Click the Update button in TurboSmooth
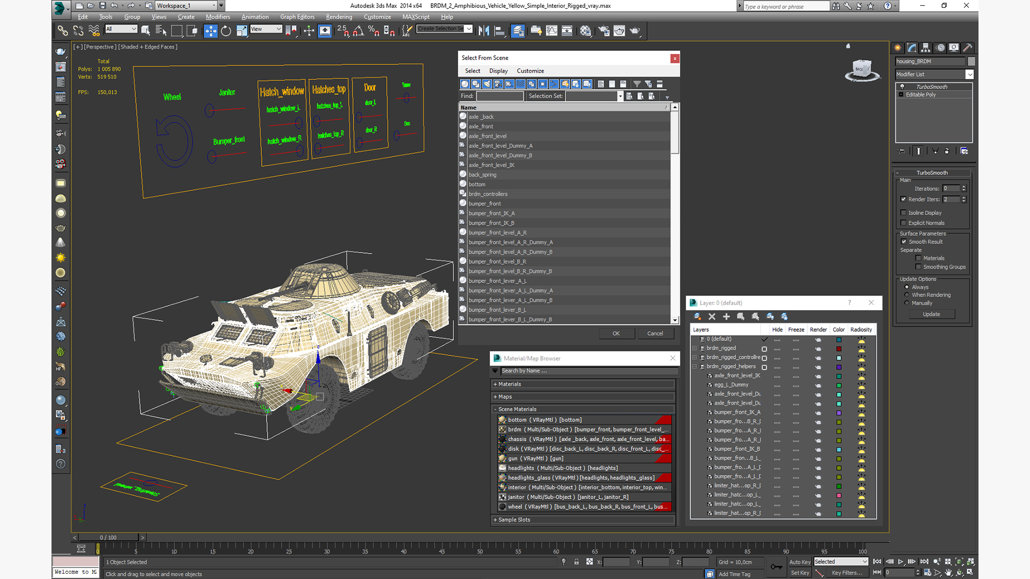Image resolution: width=1030 pixels, height=579 pixels. pos(931,314)
